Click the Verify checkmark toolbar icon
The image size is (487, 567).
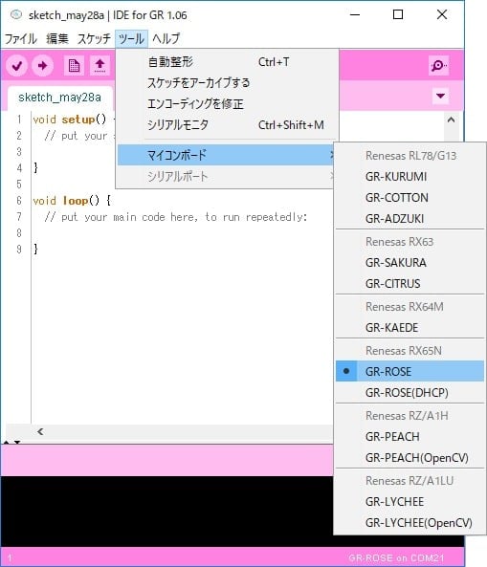(17, 65)
